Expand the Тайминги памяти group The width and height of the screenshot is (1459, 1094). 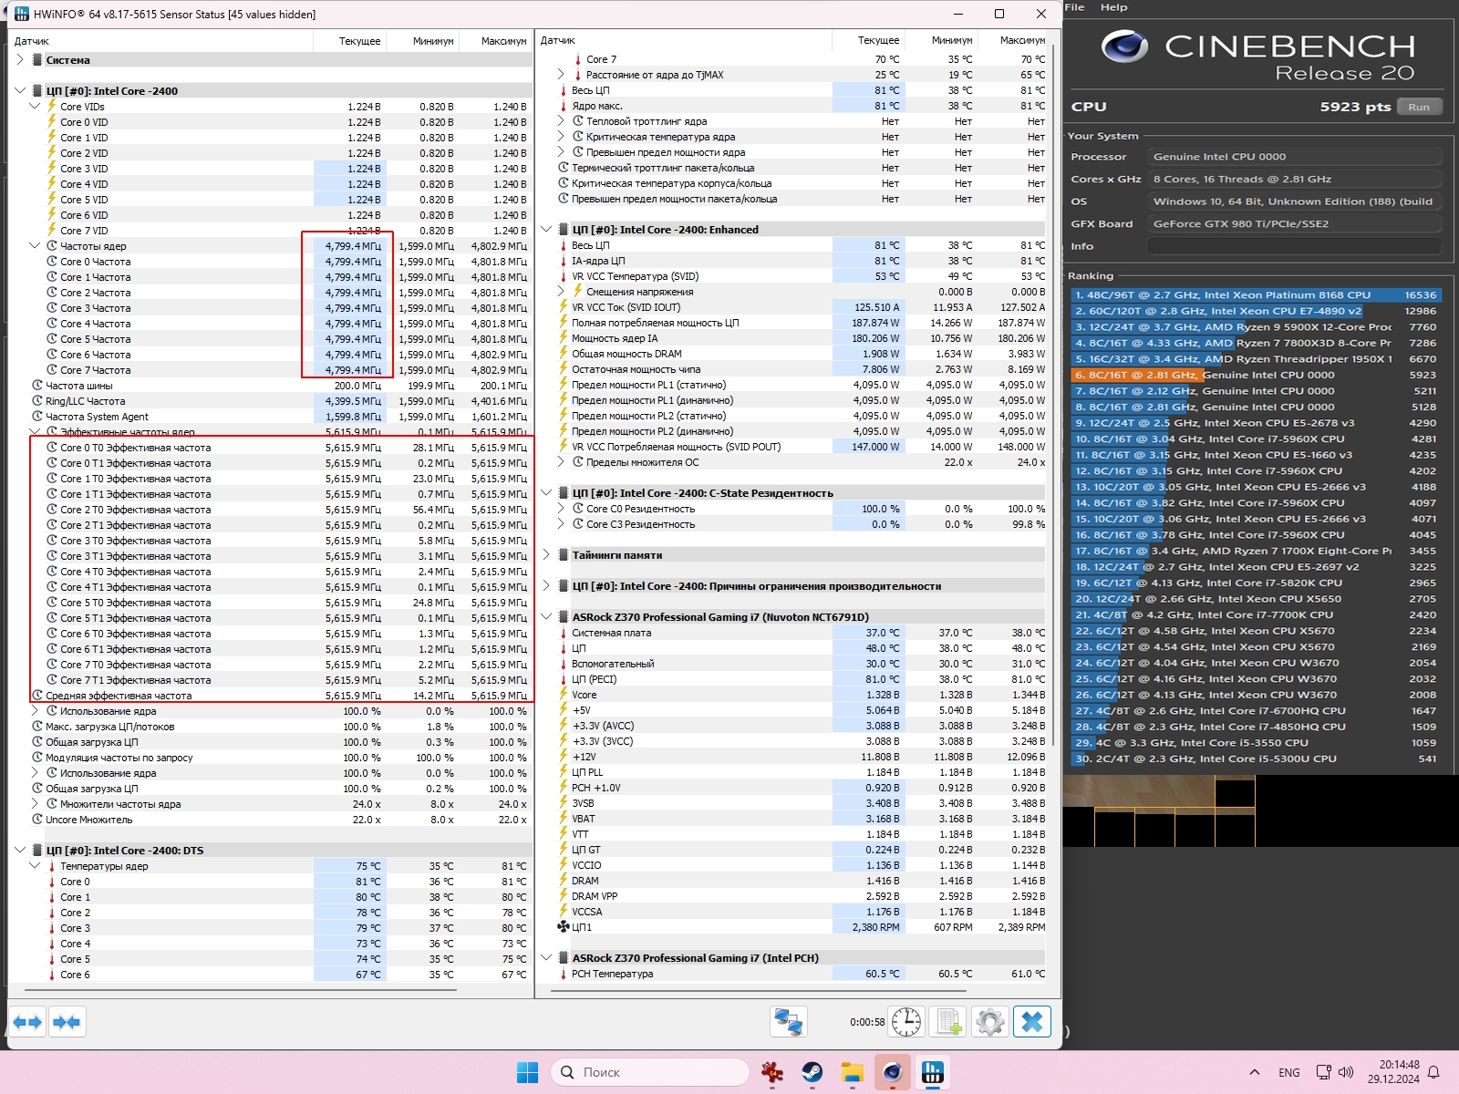546,555
